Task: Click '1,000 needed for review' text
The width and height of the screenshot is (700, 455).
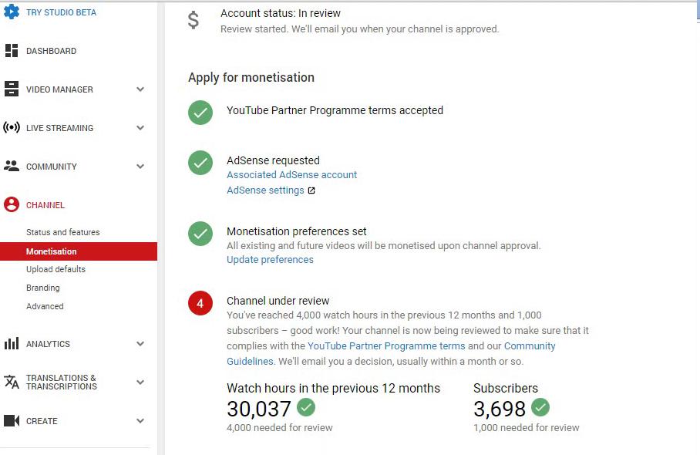Action: (527, 428)
